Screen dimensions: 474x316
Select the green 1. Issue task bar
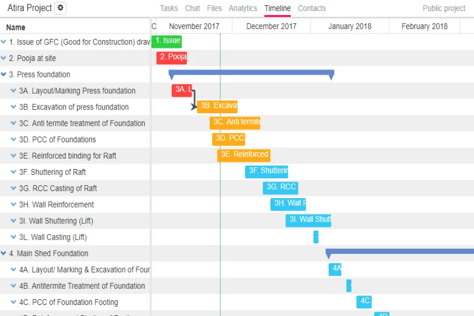(166, 41)
